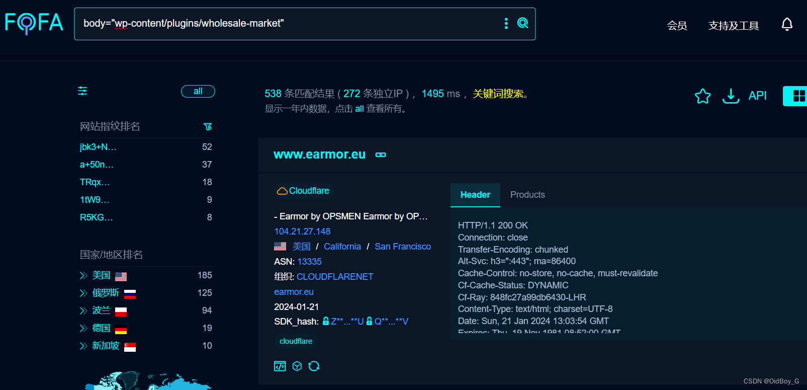Filter results by 德国
807x390 pixels.
coord(101,328)
